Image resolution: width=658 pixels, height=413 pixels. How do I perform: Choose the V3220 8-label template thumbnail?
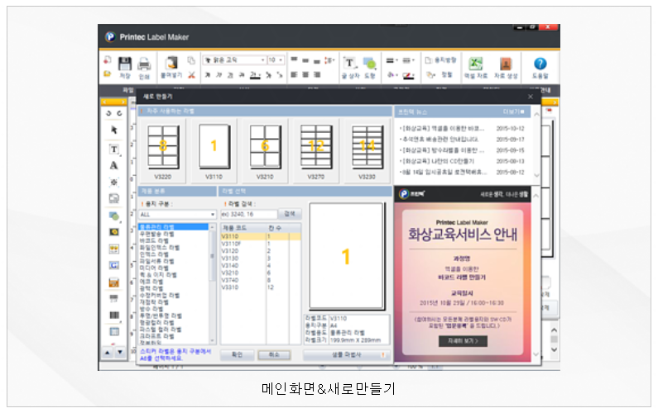click(163, 151)
